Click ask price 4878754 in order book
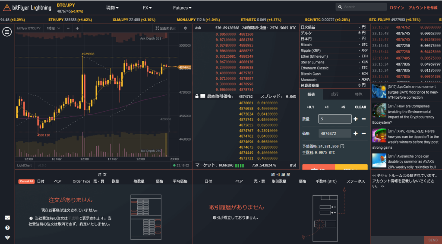The height and width of the screenshot is (244, 442). click(246, 90)
